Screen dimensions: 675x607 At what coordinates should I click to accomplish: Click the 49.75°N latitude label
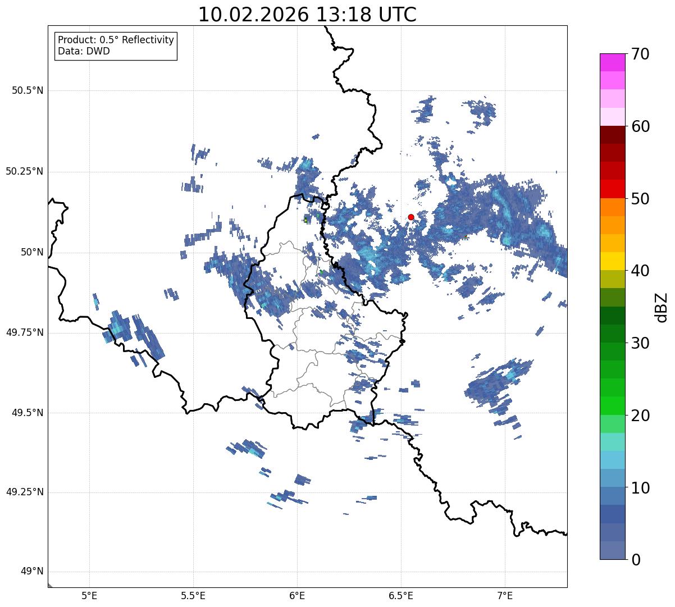point(24,332)
